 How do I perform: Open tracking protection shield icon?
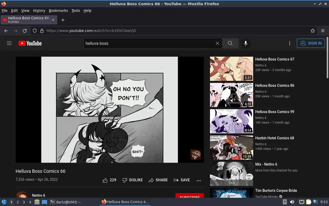(x=35, y=31)
